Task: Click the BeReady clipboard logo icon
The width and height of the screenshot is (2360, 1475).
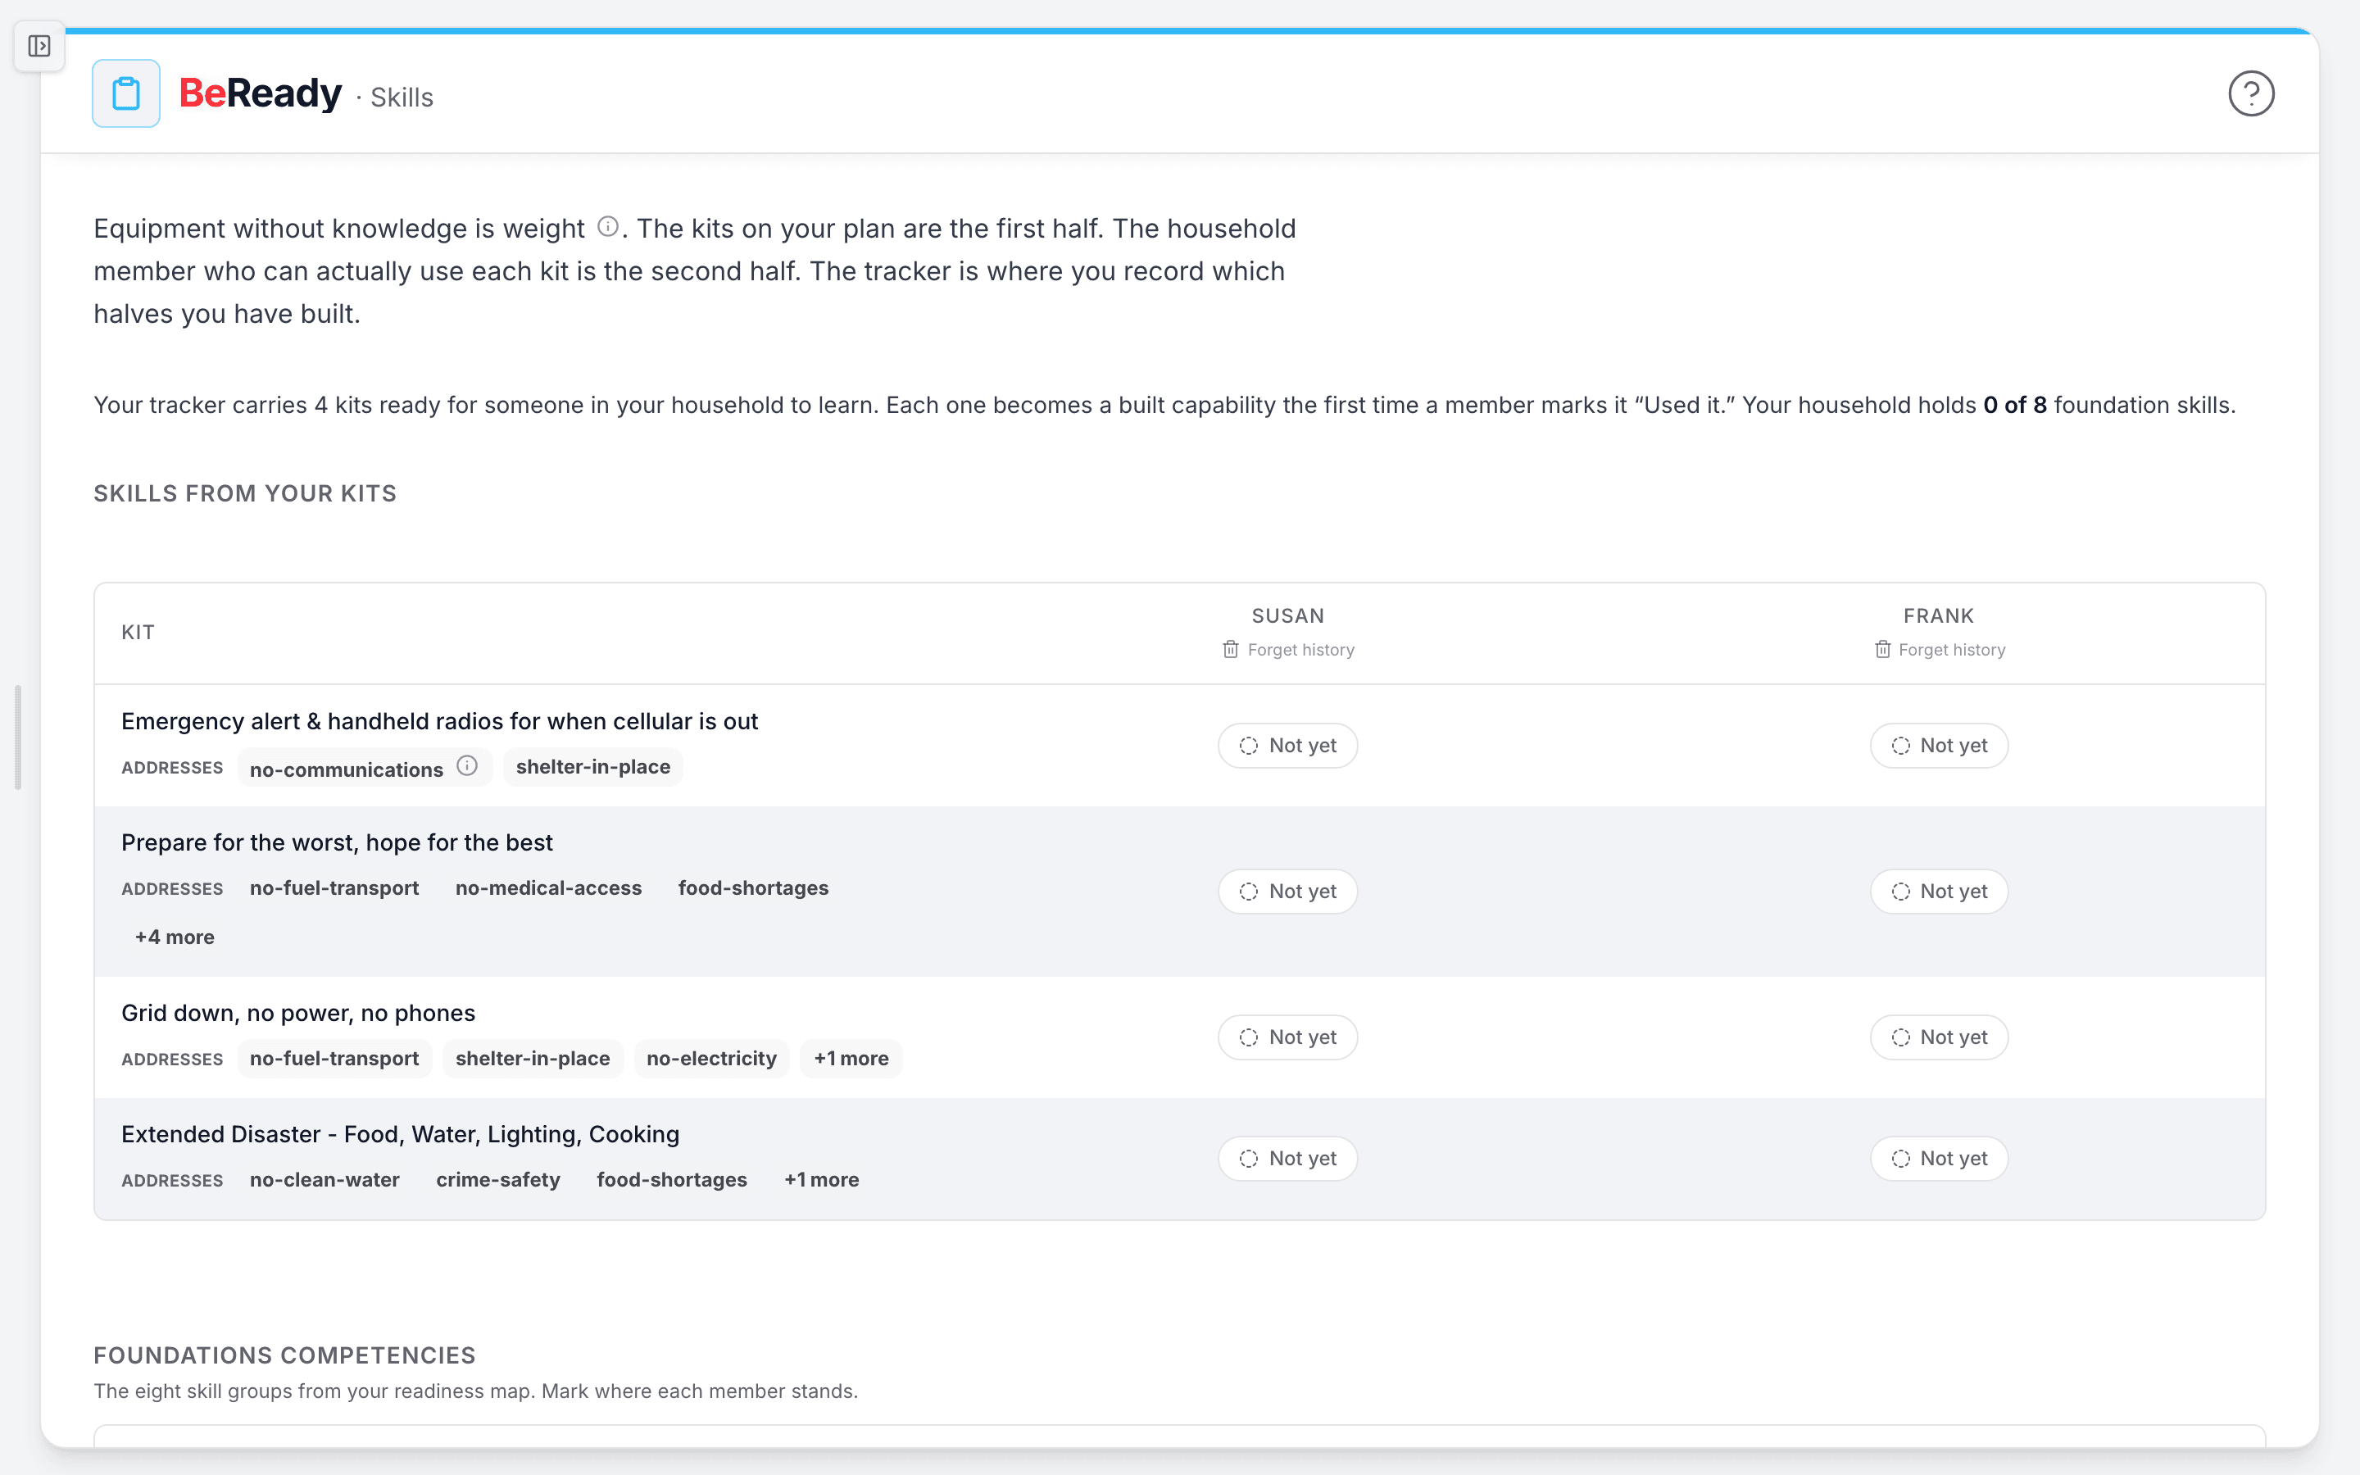Action: (x=126, y=93)
